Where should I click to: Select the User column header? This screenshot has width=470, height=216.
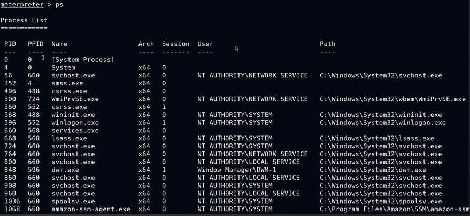(x=205, y=44)
